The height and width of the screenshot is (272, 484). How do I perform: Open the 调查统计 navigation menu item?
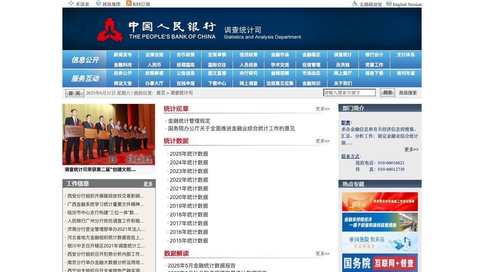(343, 55)
